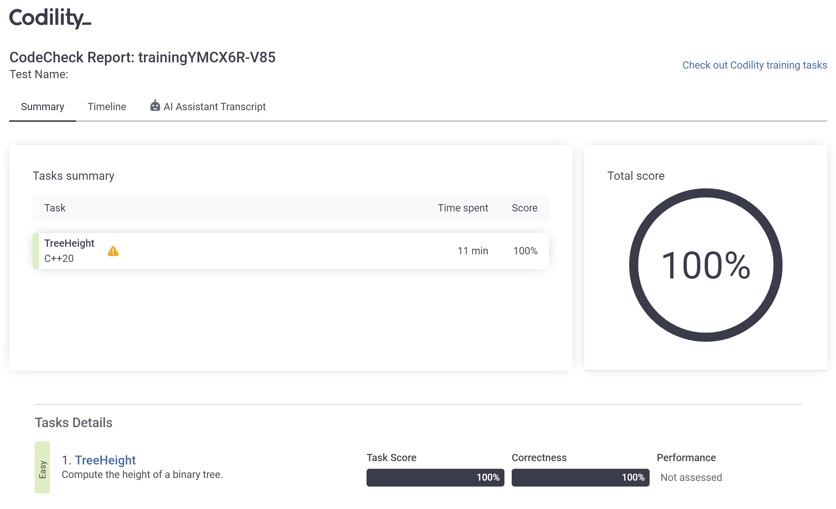Click the total score circle

[x=705, y=265]
